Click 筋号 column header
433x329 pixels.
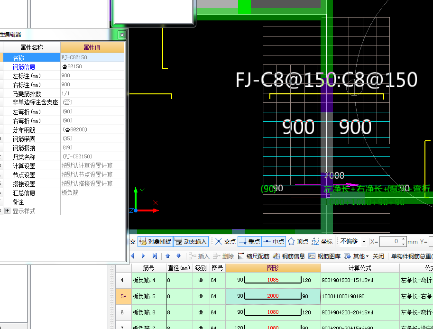148,268
